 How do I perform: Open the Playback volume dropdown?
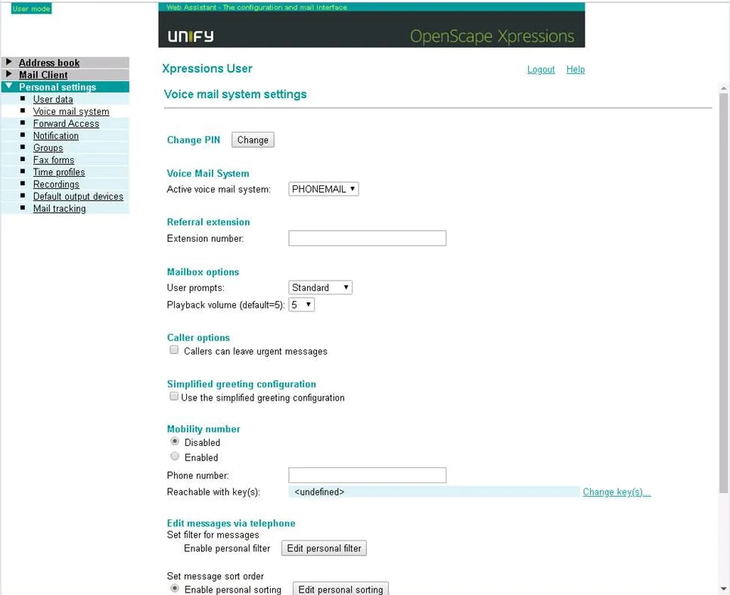point(302,305)
